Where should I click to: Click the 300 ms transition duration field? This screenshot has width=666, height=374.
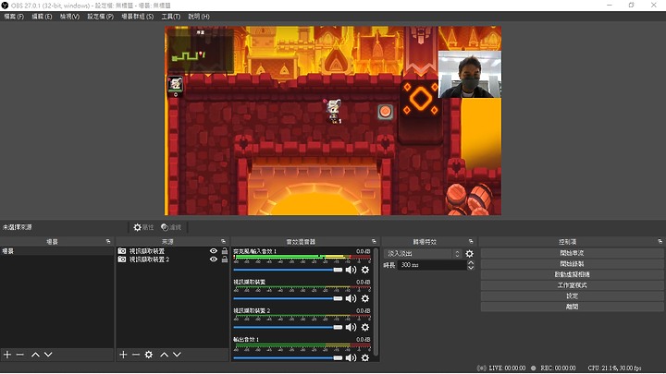[432, 265]
